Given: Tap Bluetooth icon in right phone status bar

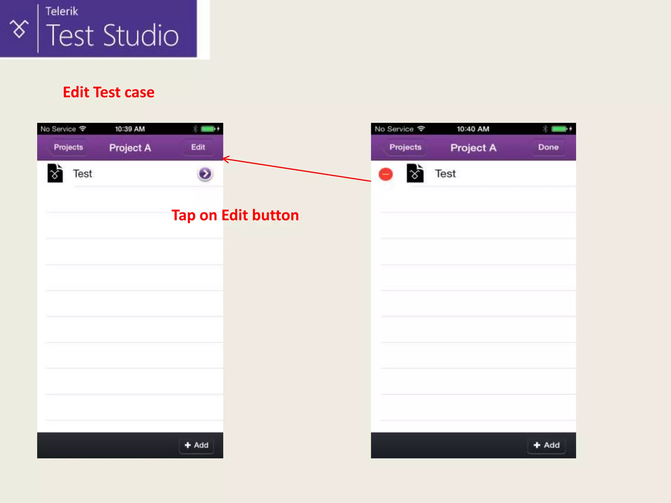Looking at the screenshot, I should [545, 129].
